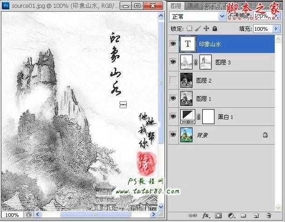Select the 图层 1 thumbnail
Screen dimensions: 285x222
(x=186, y=98)
